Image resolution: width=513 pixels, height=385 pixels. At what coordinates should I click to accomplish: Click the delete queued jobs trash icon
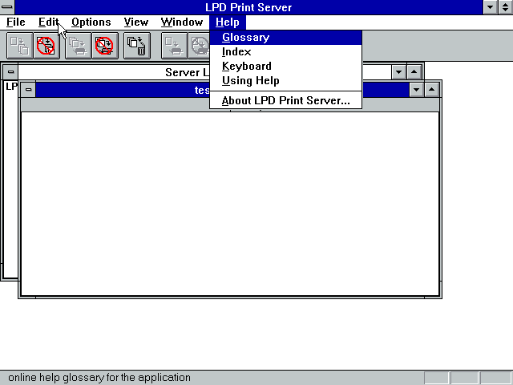(x=137, y=46)
